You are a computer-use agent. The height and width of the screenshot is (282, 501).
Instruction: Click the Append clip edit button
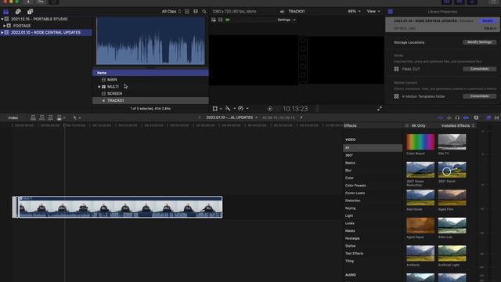50,117
